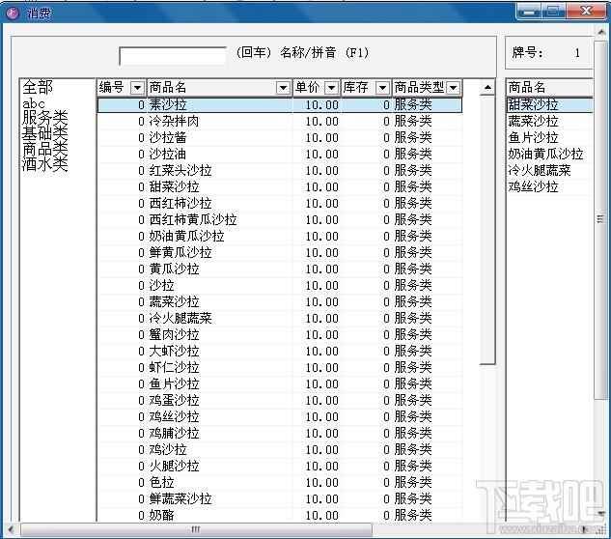Select the 服务类 category in left list
611x539 pixels.
click(x=44, y=118)
